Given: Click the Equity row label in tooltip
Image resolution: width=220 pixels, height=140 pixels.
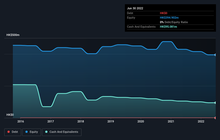Looking at the screenshot, I should pos(131,18).
